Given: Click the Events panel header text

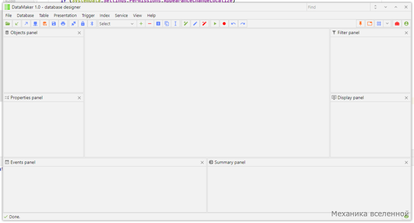Looking at the screenshot, I should click(23, 162).
